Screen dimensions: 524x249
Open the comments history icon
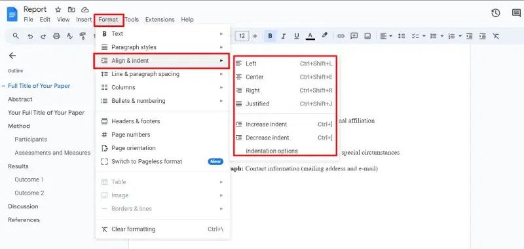point(516,13)
